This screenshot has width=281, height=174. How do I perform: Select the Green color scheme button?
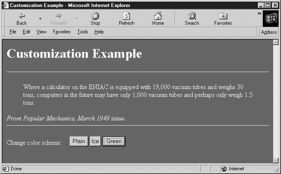(114, 141)
